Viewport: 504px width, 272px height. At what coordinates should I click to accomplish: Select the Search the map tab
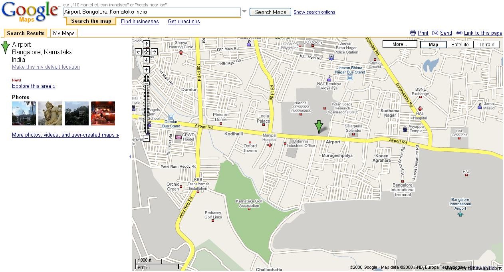click(x=91, y=21)
